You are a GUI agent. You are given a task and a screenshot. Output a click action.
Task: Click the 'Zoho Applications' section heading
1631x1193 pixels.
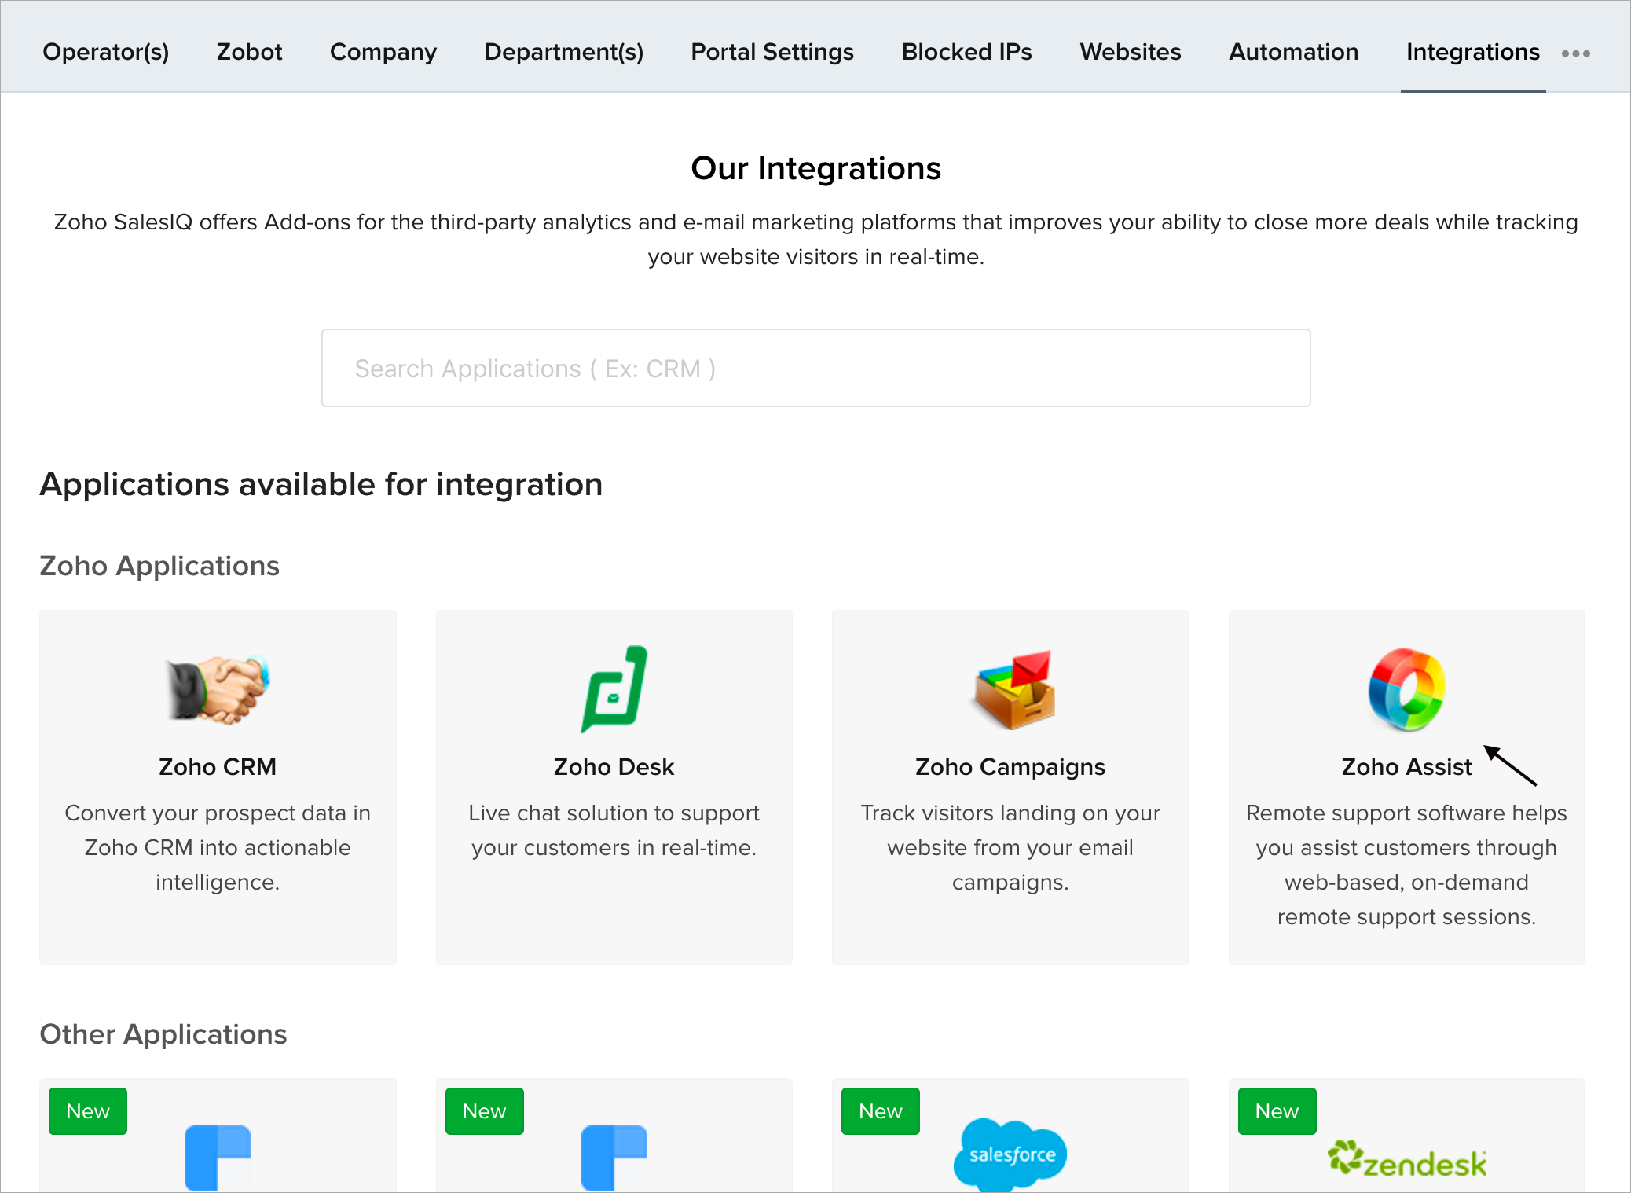click(x=159, y=566)
